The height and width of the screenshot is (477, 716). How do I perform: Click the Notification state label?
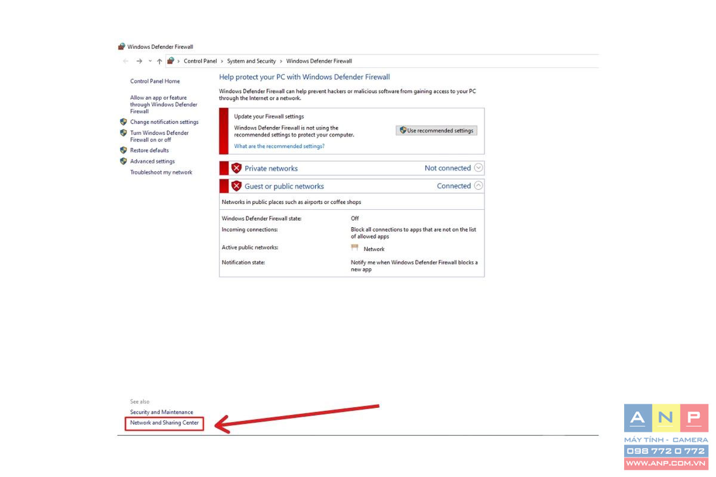[243, 262]
